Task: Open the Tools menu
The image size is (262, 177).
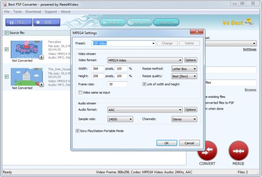Action: pos(17,11)
